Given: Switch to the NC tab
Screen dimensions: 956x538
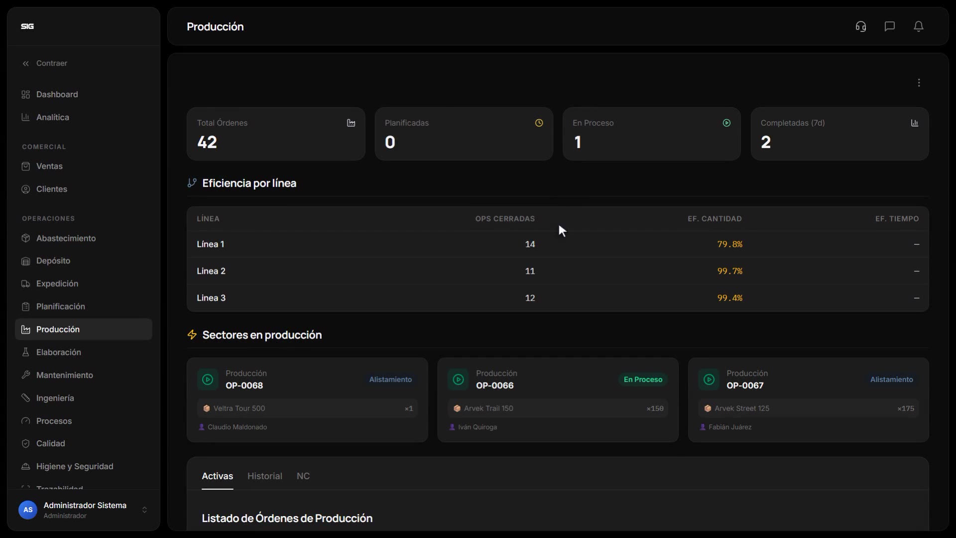Looking at the screenshot, I should (x=303, y=476).
